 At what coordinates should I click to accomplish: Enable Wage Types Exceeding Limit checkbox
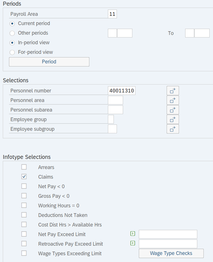click(24, 253)
